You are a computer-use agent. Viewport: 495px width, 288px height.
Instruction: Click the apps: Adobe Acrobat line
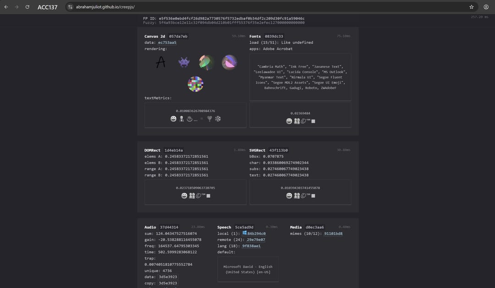(x=271, y=49)
